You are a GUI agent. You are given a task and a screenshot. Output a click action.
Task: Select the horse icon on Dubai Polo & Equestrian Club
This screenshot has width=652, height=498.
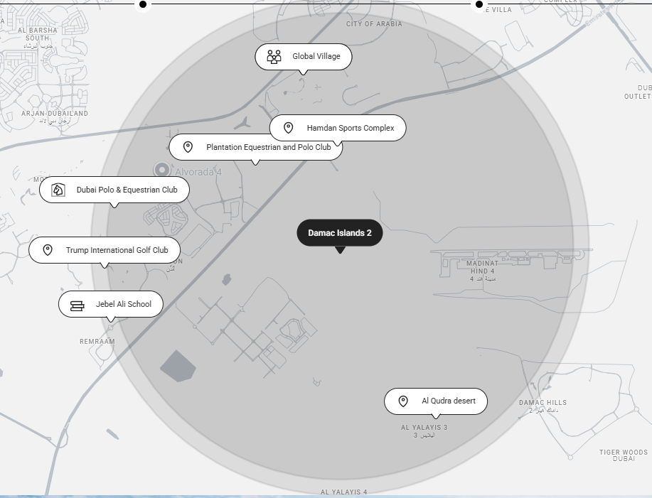[58, 190]
